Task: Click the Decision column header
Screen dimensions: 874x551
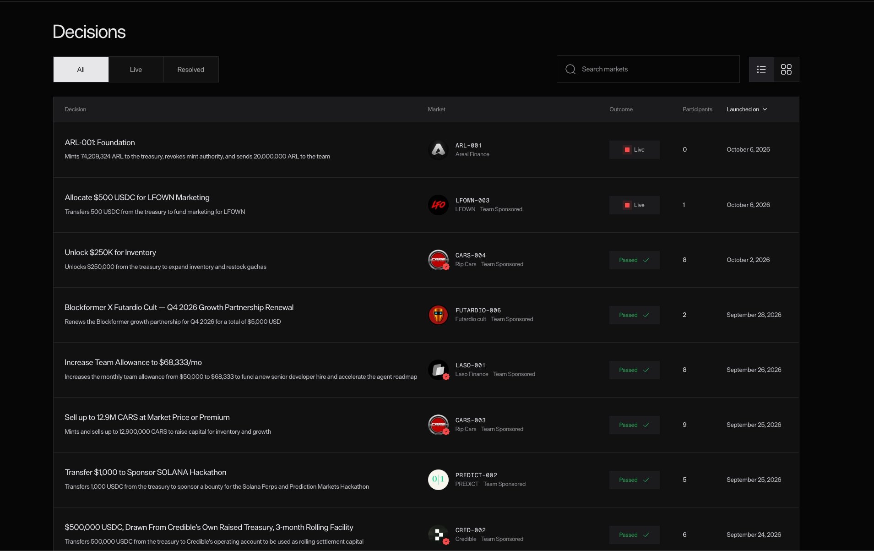Action: (76, 109)
